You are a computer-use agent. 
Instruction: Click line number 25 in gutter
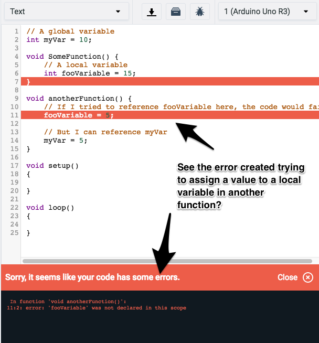[x=15, y=233]
